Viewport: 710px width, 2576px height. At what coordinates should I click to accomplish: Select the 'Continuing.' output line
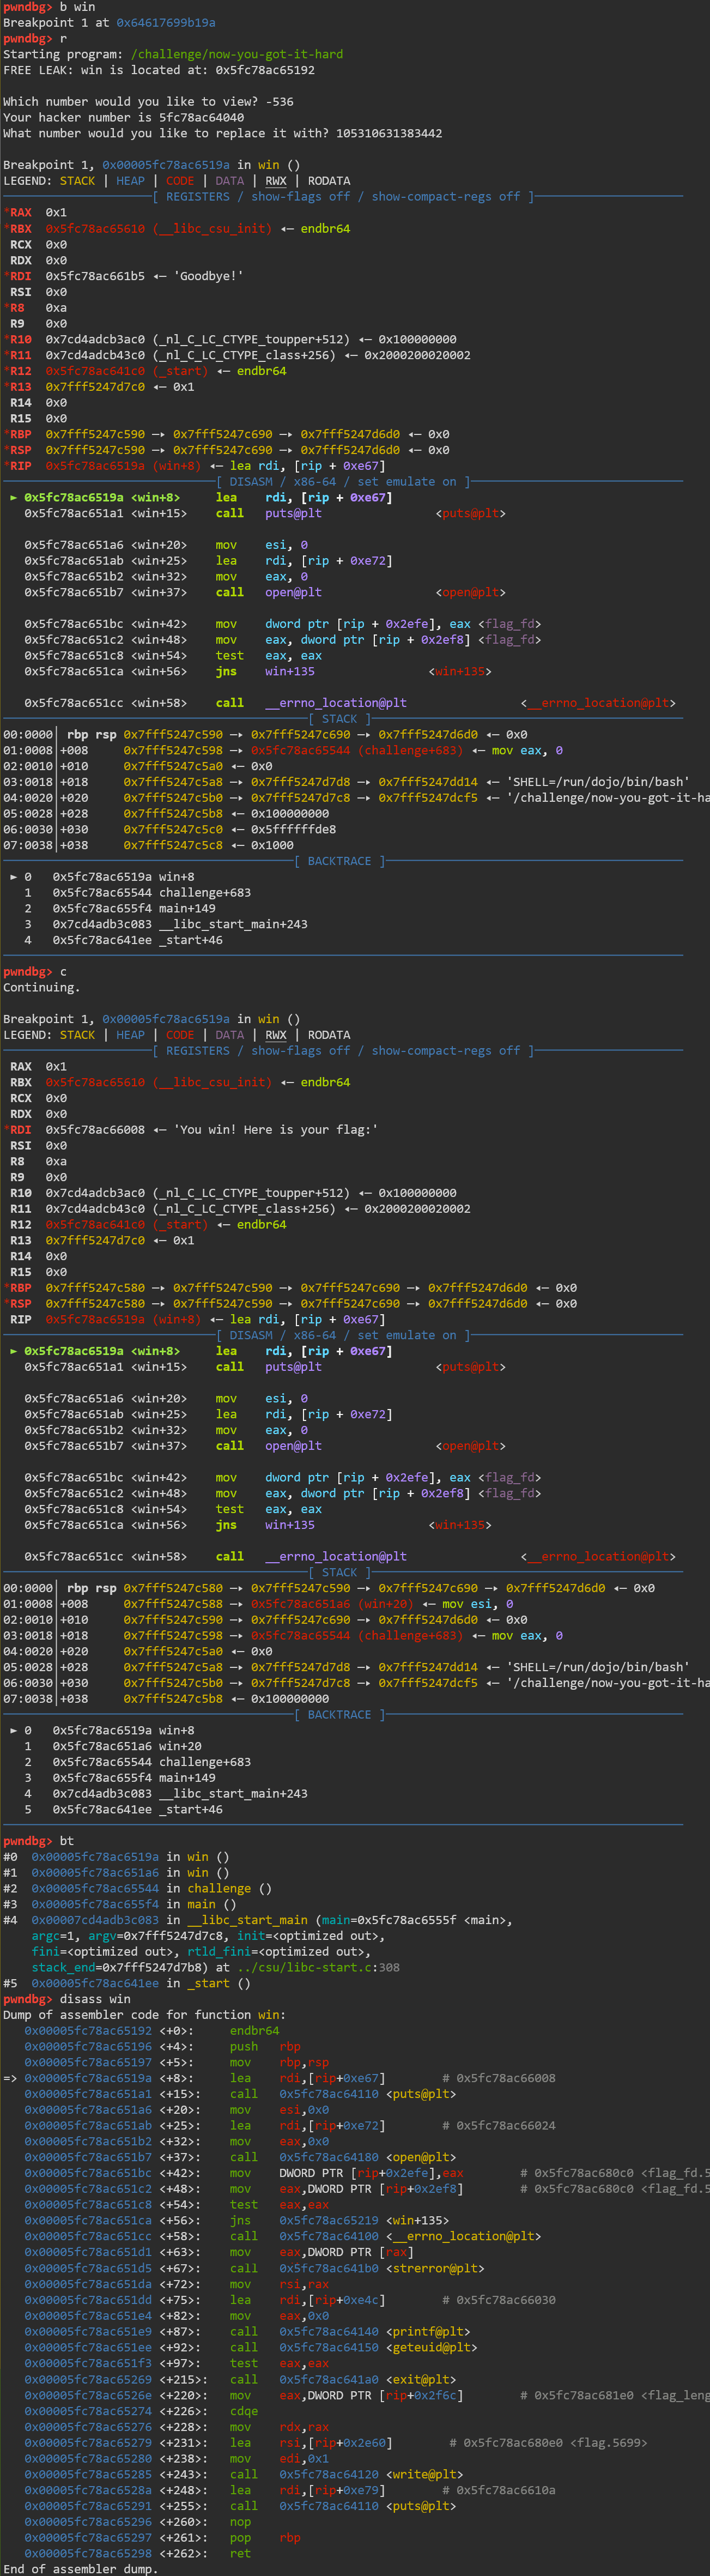pos(42,987)
